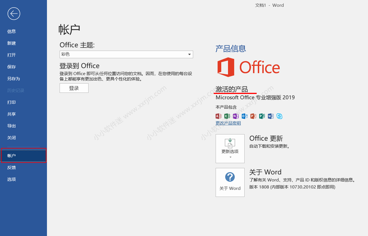This screenshot has height=236, width=368.
Task: Click the text 自动下载和安装更新。
Action: click(270, 146)
